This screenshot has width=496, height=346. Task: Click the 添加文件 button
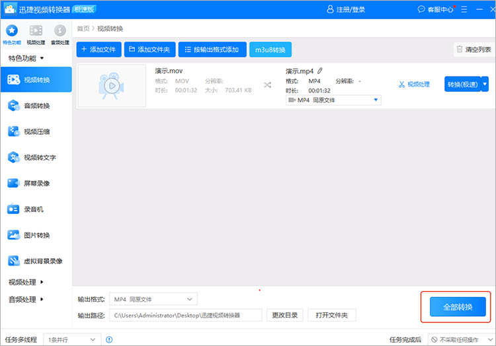[99, 50]
